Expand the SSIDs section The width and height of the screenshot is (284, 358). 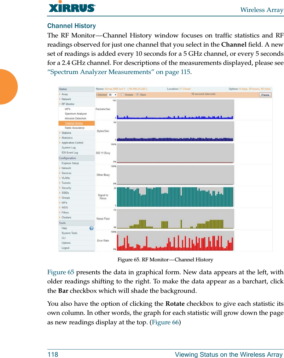(66, 192)
